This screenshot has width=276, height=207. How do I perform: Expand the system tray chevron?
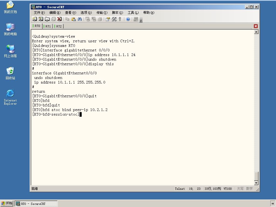(273, 204)
